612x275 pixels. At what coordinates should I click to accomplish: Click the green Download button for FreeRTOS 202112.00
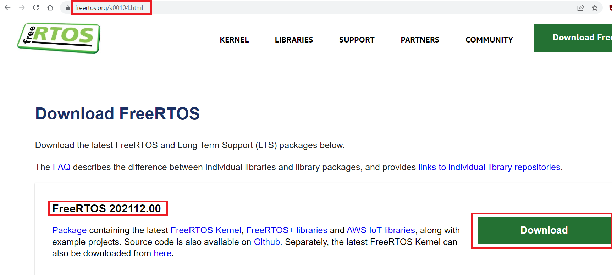pos(544,230)
